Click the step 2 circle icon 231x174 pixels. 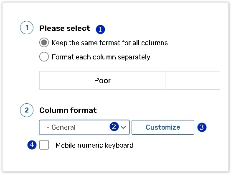(27, 110)
